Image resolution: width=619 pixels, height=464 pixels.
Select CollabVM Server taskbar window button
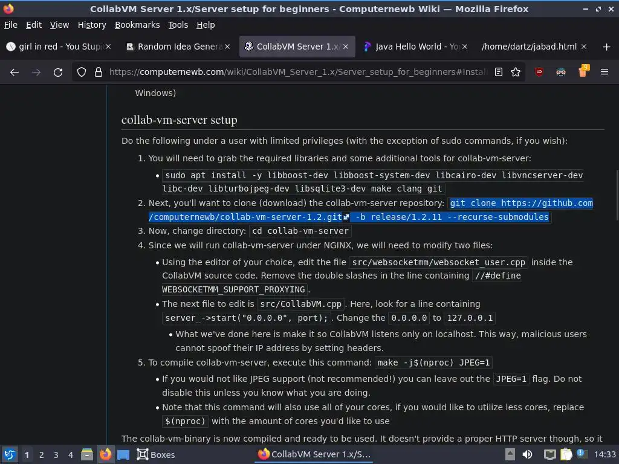coord(314,454)
